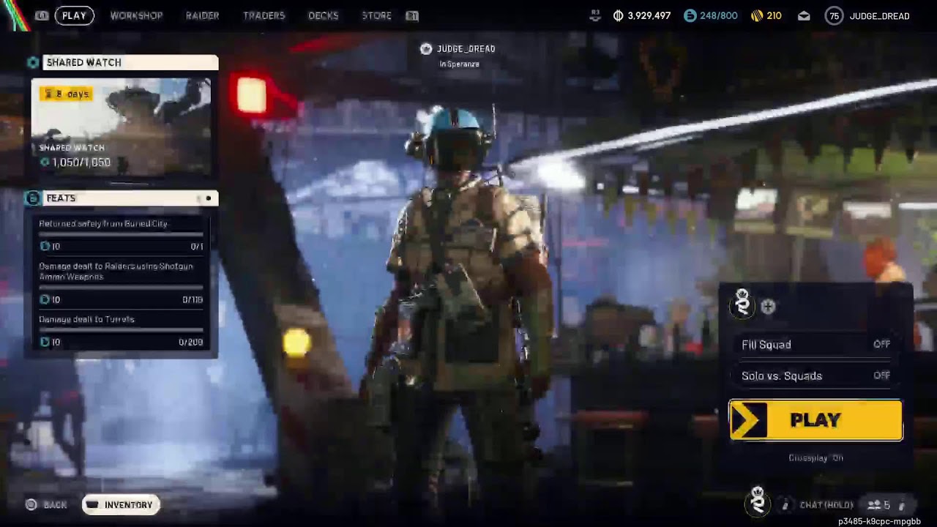Open the mail inbox icon
This screenshot has width=937, height=527.
pos(804,15)
